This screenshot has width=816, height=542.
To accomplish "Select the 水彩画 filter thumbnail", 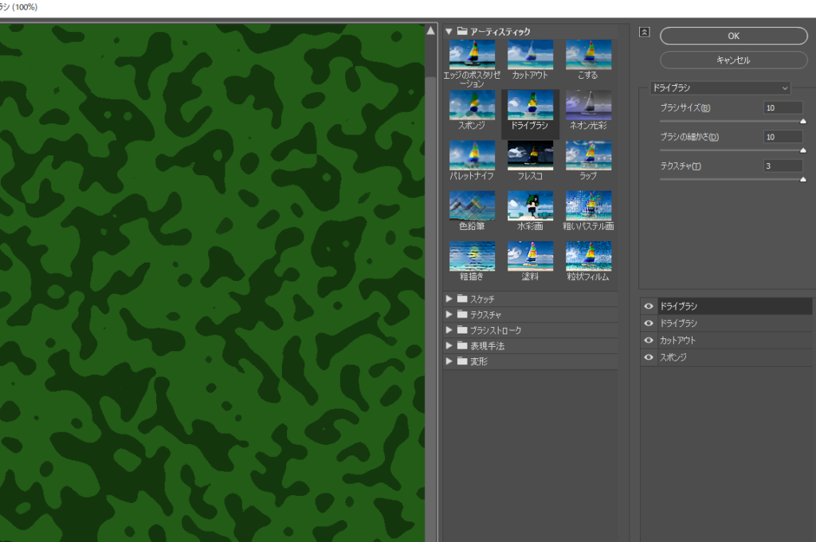I will point(530,205).
